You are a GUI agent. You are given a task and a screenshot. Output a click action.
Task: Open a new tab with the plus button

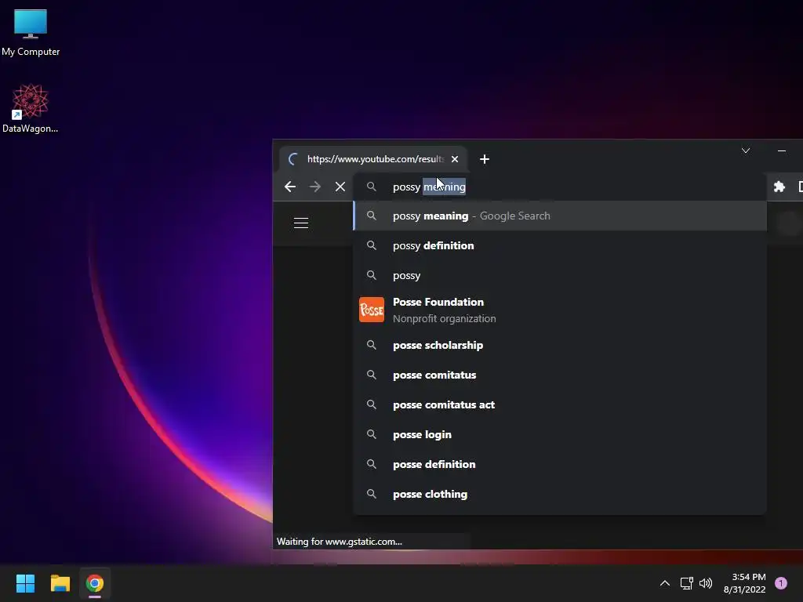485,159
